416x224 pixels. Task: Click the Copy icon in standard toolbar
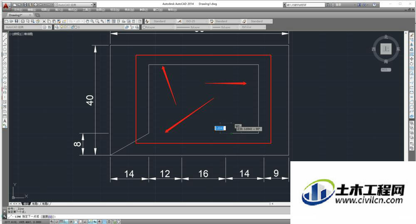coord(49,21)
